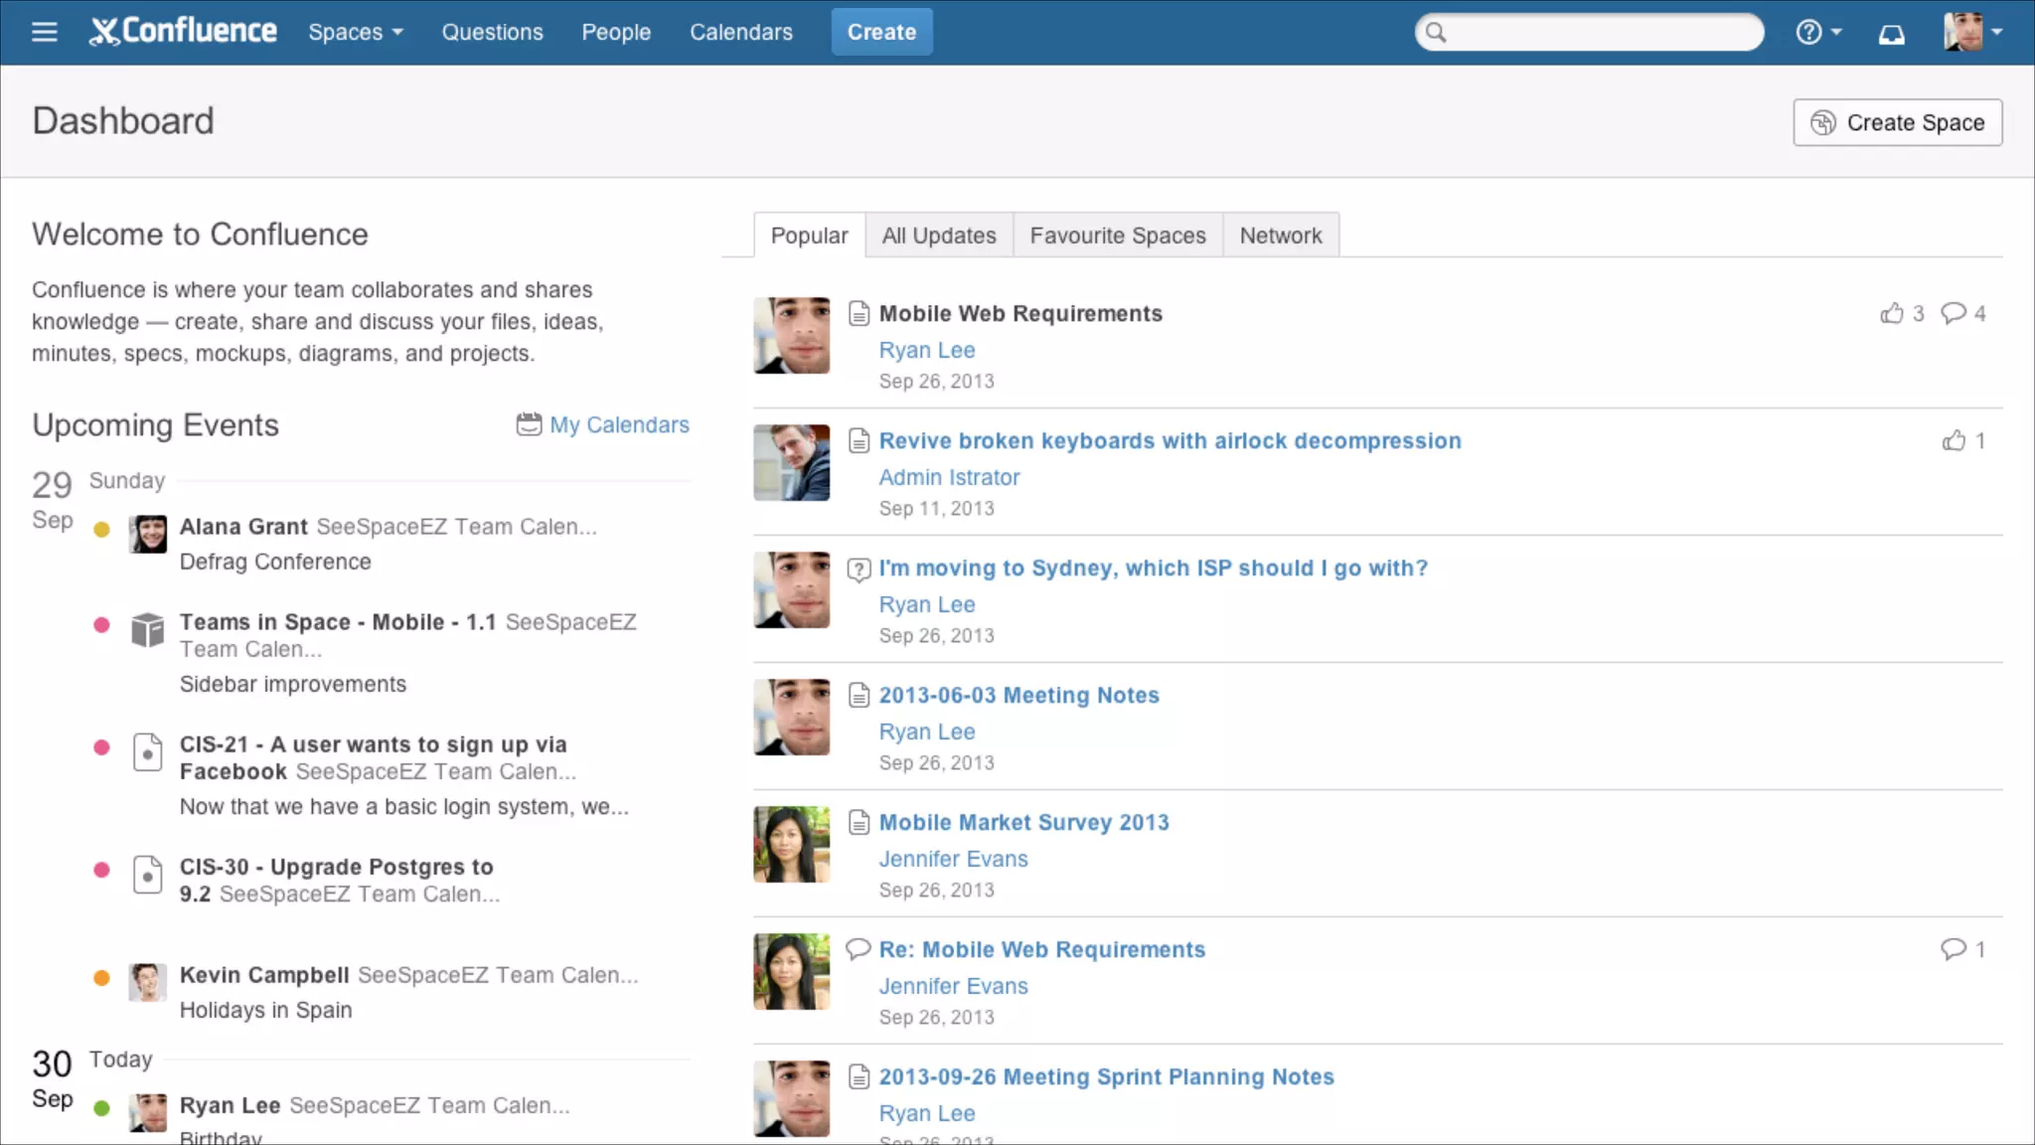Image resolution: width=2035 pixels, height=1145 pixels.
Task: Click thumbs-up icon on Revive broken keyboards
Action: 1954,441
